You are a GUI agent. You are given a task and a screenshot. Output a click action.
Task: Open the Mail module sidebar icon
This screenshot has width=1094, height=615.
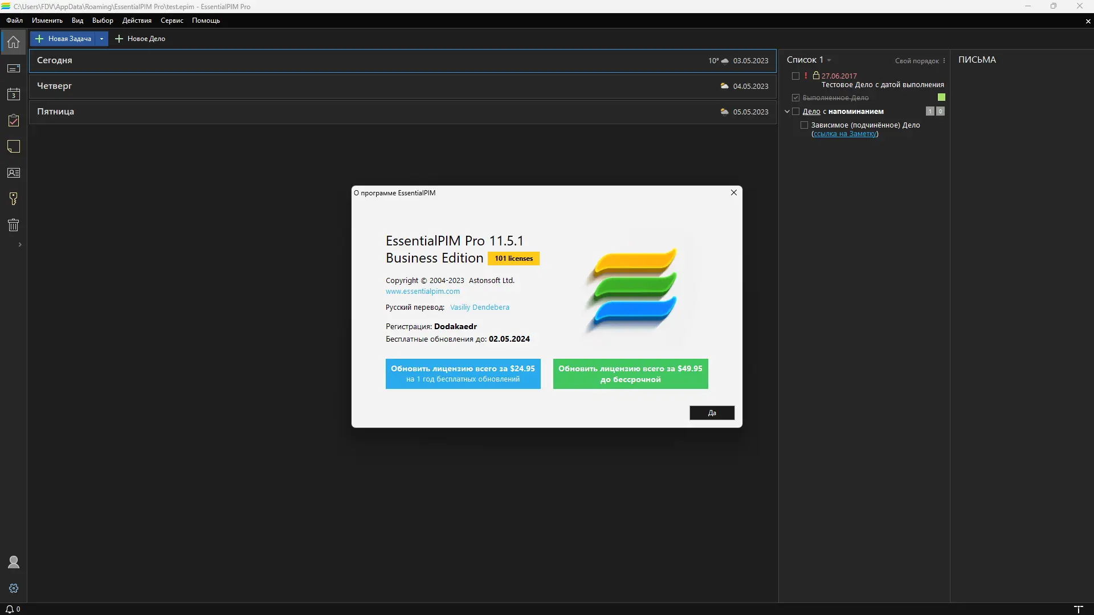14,68
